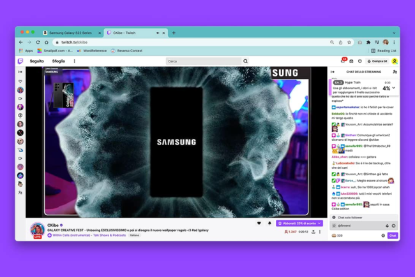
Task: Open the chat community users list icon
Action: click(x=395, y=72)
